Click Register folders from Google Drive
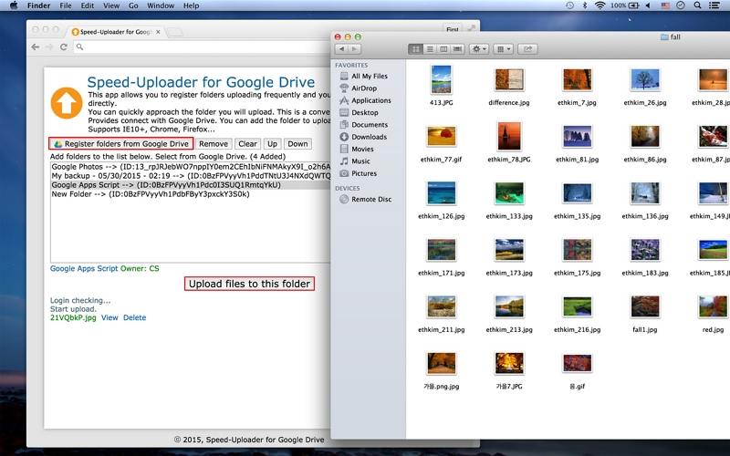This screenshot has height=456, width=730. coord(120,144)
